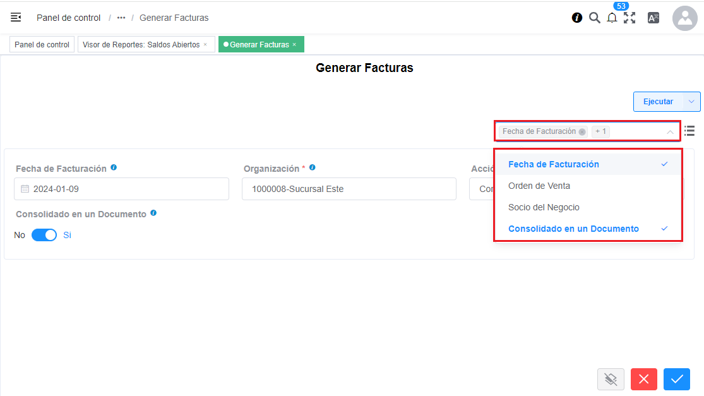Open notifications bell with 53 badge
The height and width of the screenshot is (396, 704).
pyautogui.click(x=612, y=18)
